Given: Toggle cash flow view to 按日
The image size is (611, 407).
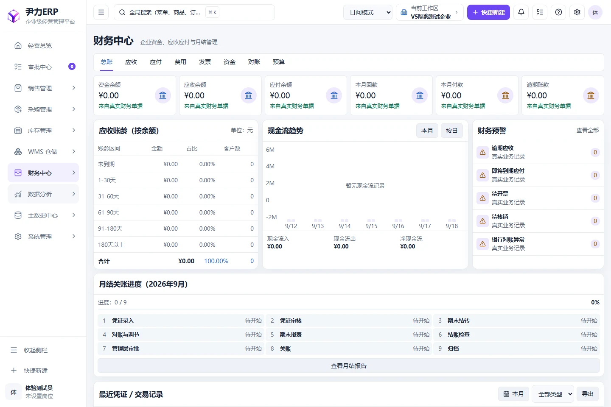Looking at the screenshot, I should (x=451, y=131).
